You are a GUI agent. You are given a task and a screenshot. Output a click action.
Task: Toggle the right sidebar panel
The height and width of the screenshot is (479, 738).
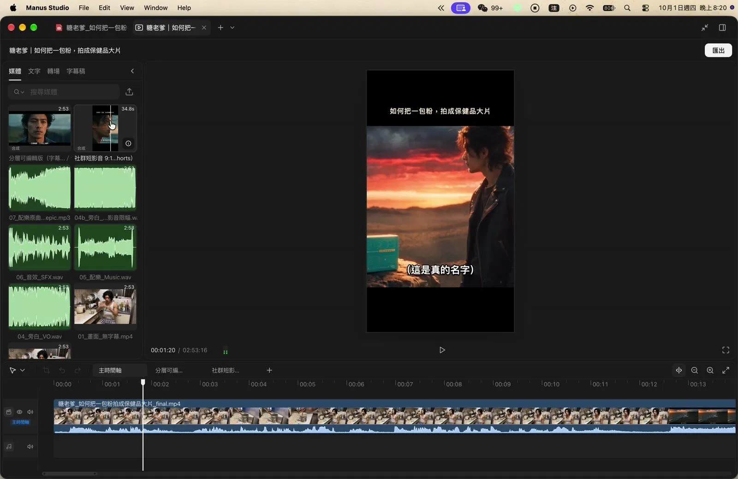pyautogui.click(x=722, y=28)
